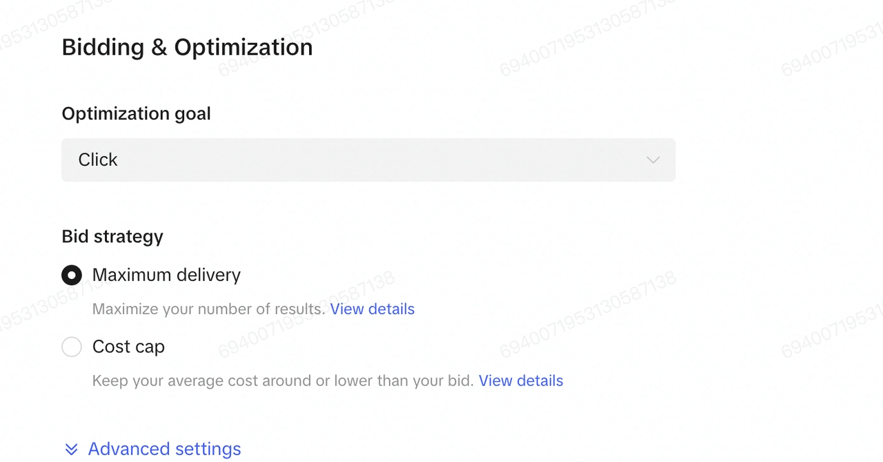The image size is (883, 462).
Task: Click the Bid strategy section label
Action: click(112, 237)
